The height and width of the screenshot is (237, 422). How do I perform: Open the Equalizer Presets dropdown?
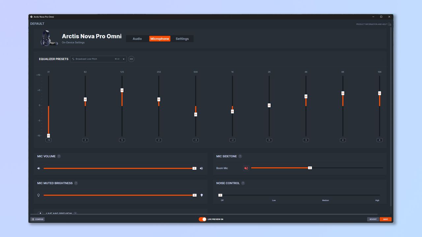pos(98,59)
